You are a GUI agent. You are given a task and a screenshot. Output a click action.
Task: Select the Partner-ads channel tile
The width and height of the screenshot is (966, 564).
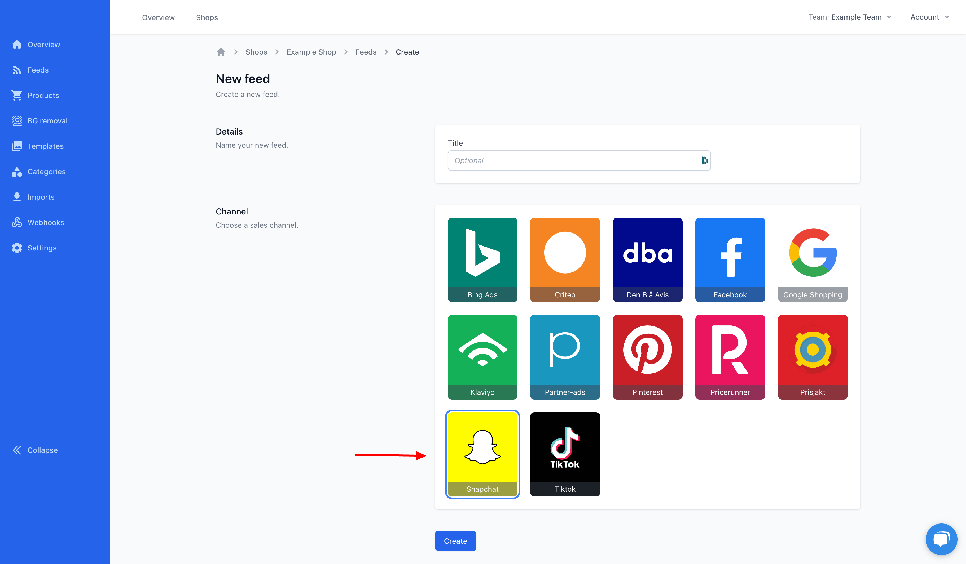(x=565, y=357)
